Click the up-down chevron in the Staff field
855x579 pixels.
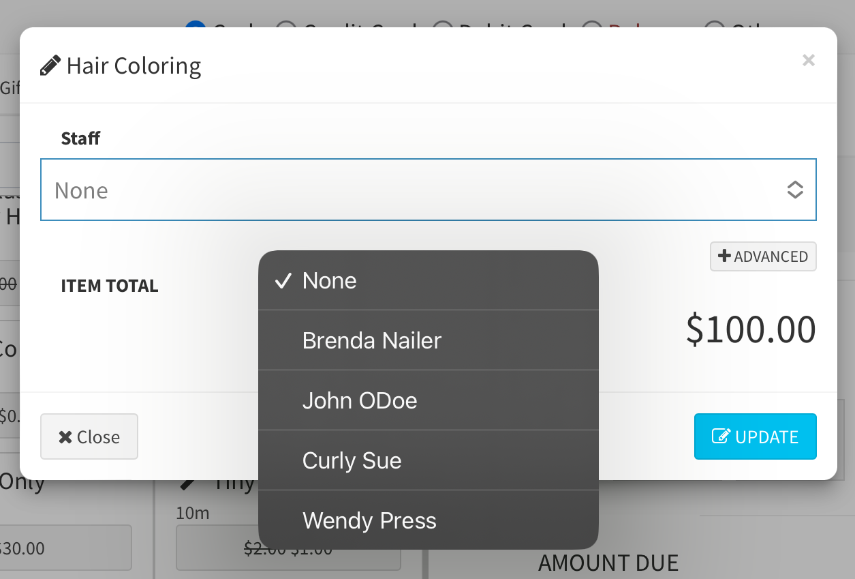pos(795,190)
